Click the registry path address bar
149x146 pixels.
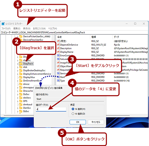click(74, 32)
